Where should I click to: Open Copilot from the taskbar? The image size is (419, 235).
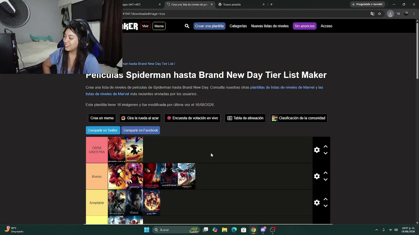click(215, 230)
